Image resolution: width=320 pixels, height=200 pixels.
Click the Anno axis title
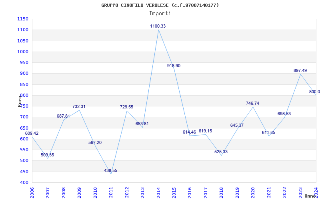(310, 196)
